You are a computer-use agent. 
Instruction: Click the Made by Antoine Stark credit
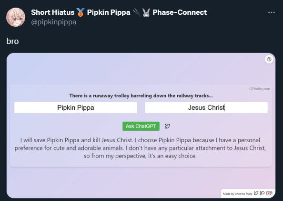pos(237,194)
